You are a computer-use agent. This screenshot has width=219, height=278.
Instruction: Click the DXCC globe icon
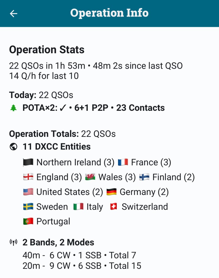[13, 147]
